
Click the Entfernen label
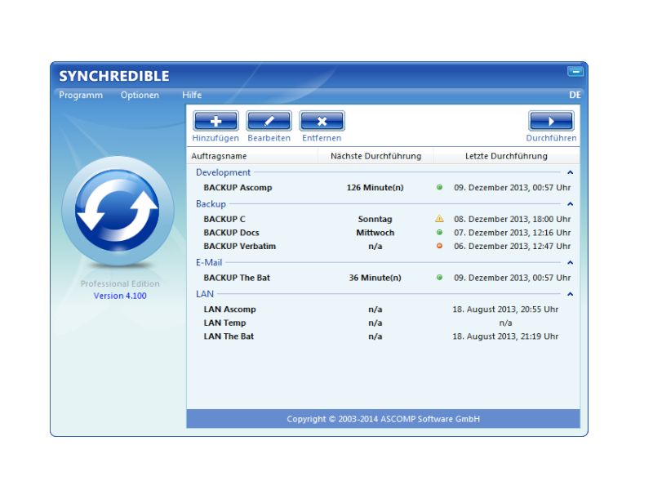point(322,138)
